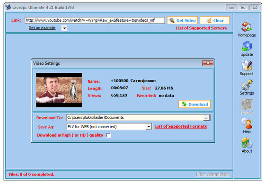
Task: Click the Get an example link
Action: tap(42, 28)
